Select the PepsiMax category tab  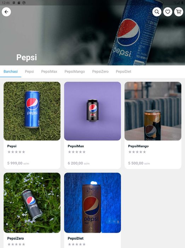point(49,72)
